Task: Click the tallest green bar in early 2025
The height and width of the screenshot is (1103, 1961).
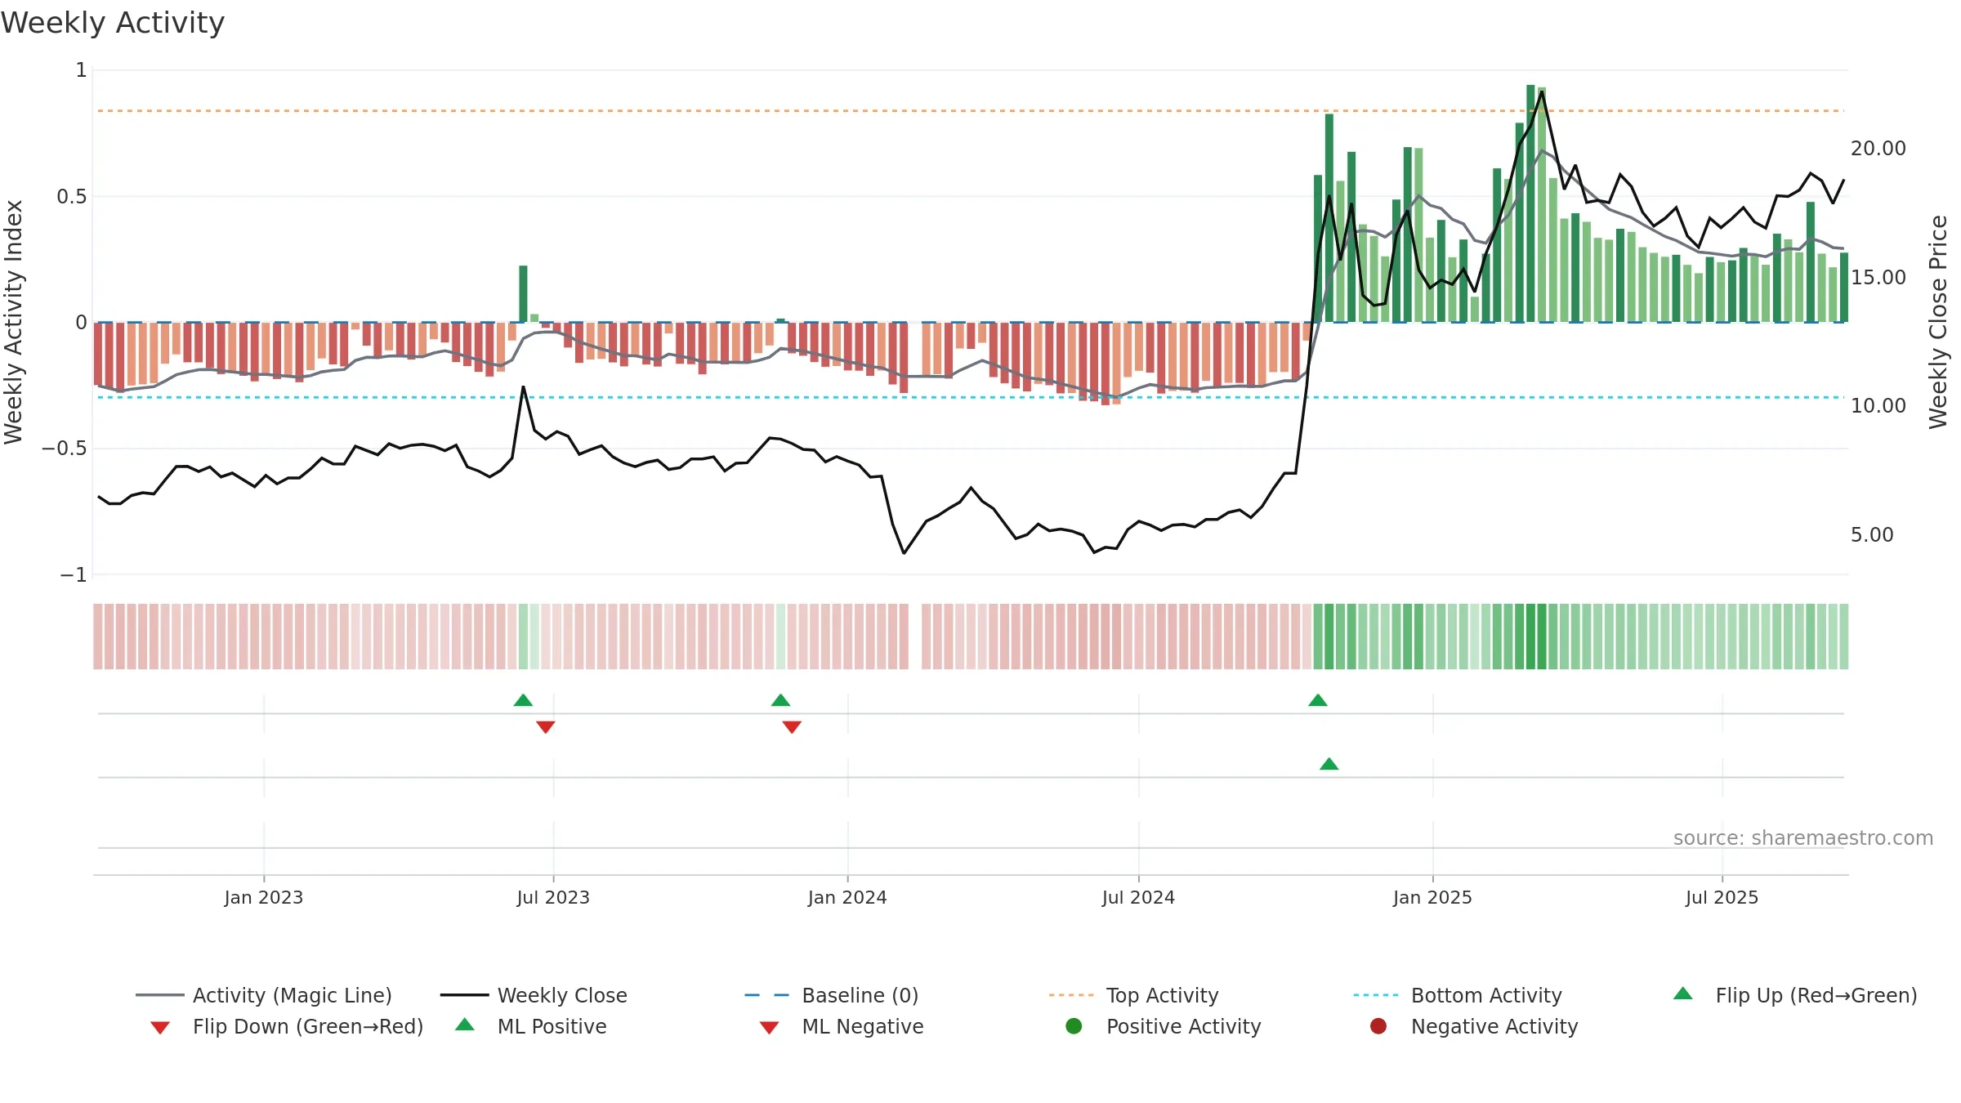Action: tap(1530, 203)
